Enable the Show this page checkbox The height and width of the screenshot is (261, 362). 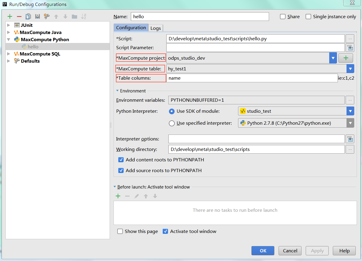(x=120, y=231)
